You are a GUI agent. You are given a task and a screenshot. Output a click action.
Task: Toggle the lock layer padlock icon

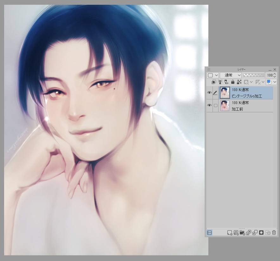point(233,82)
